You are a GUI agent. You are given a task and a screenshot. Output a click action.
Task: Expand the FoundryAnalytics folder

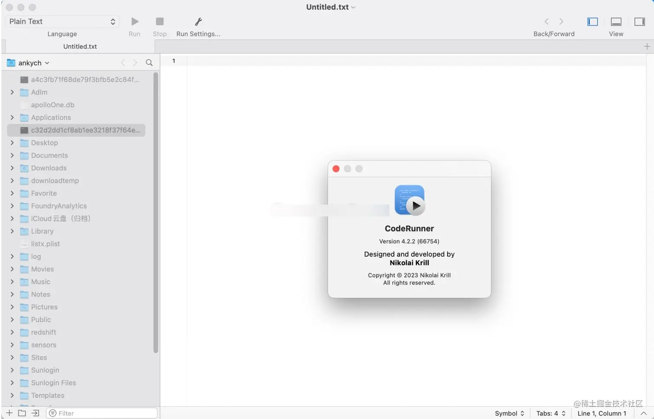(x=12, y=206)
